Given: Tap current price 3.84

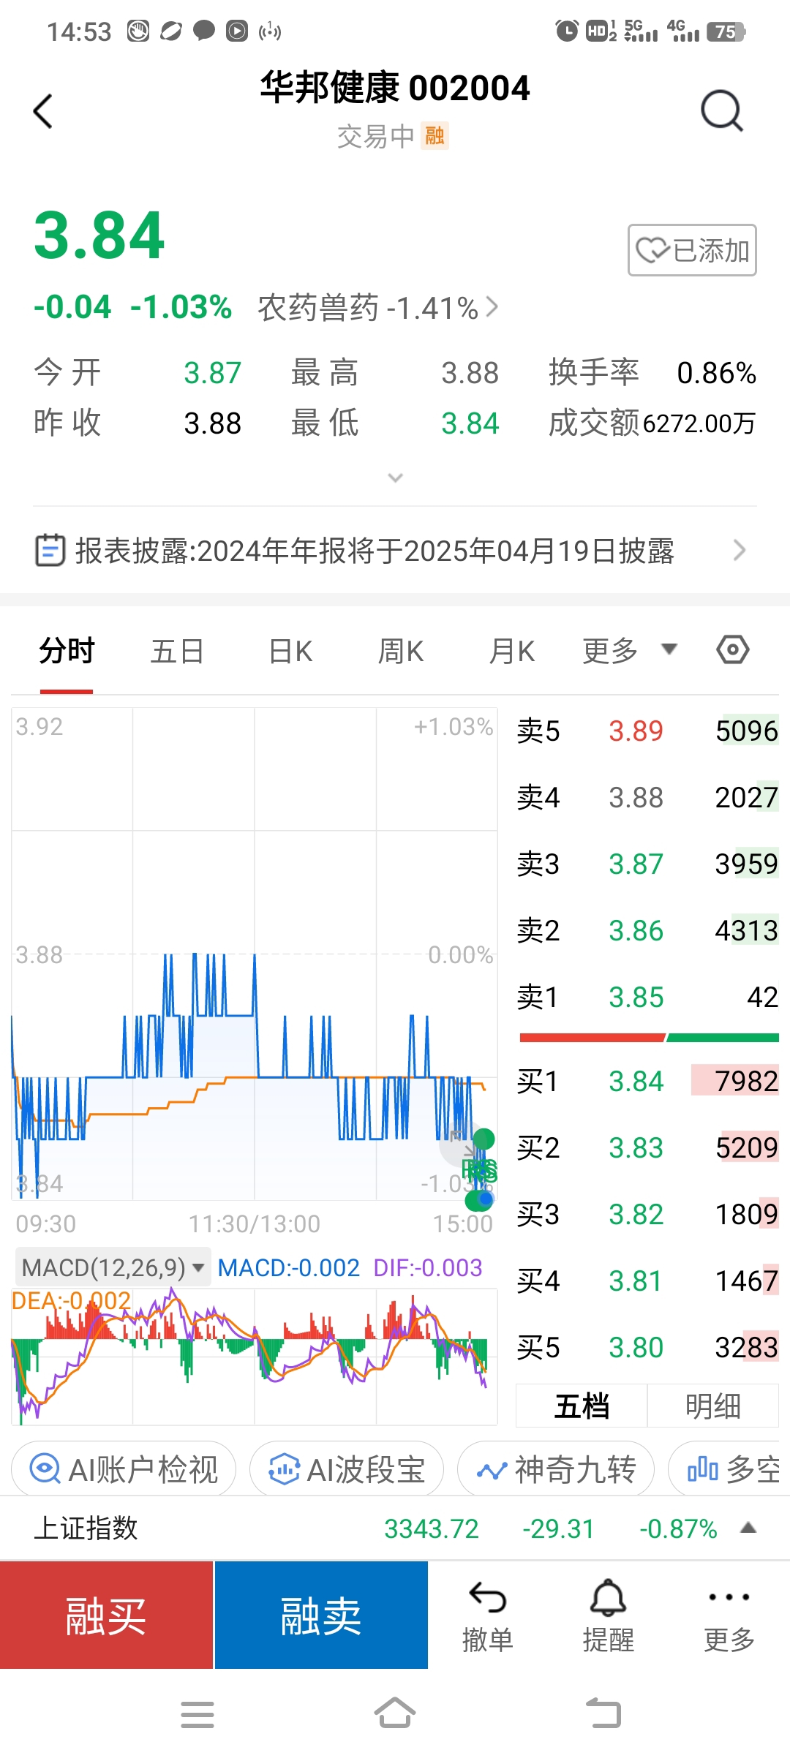Looking at the screenshot, I should 99,235.
